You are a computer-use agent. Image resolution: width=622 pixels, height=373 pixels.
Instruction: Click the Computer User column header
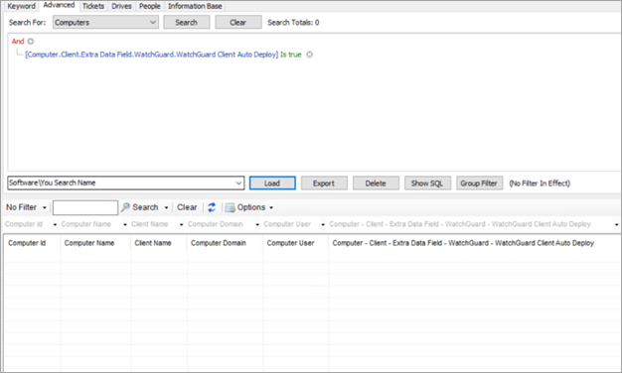coord(295,243)
